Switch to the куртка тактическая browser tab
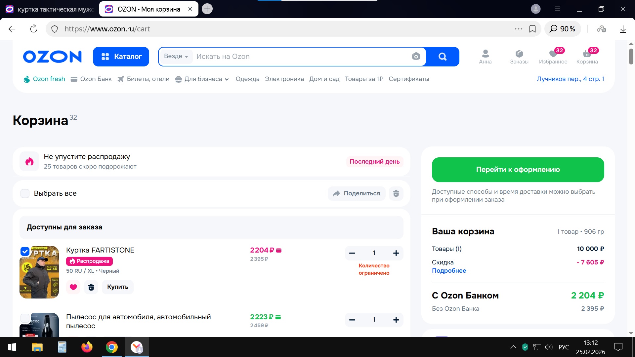635x357 pixels. pyautogui.click(x=50, y=9)
